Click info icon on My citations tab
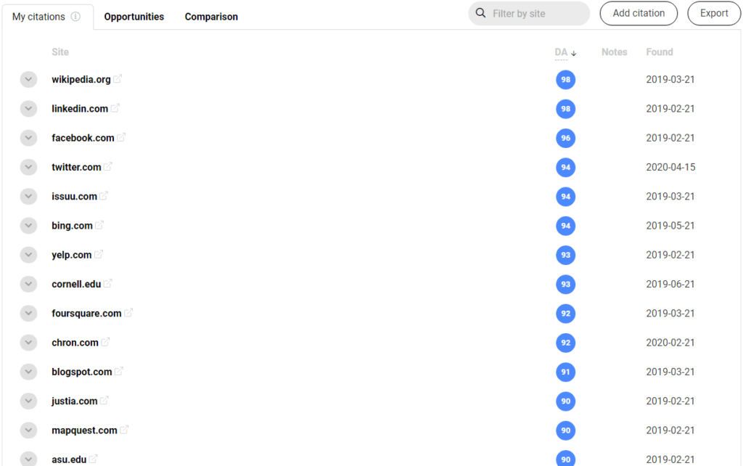The image size is (743, 466). click(75, 17)
